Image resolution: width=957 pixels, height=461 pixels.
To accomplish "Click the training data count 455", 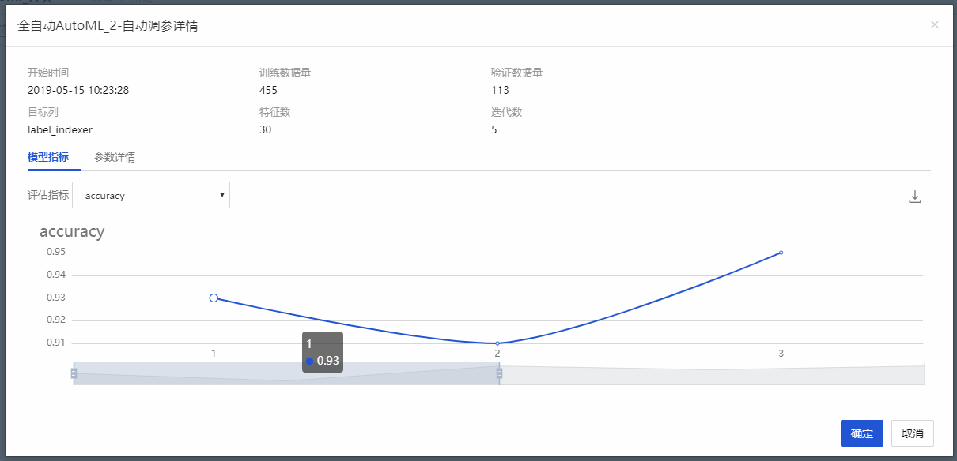I will point(268,90).
